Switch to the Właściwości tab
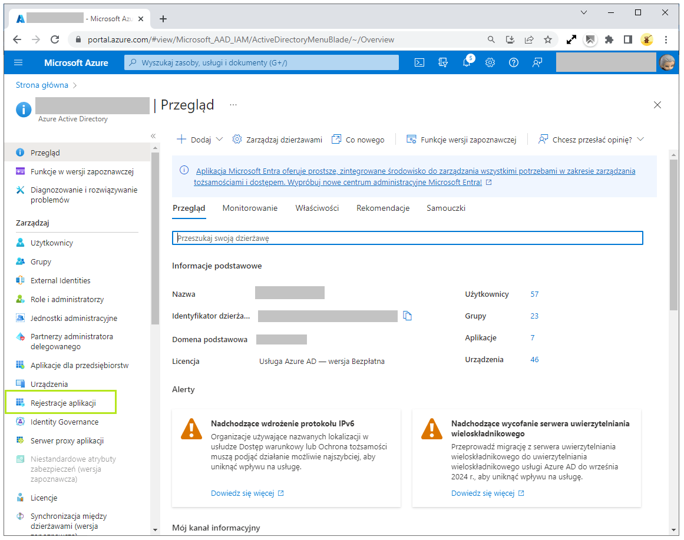 click(x=317, y=208)
